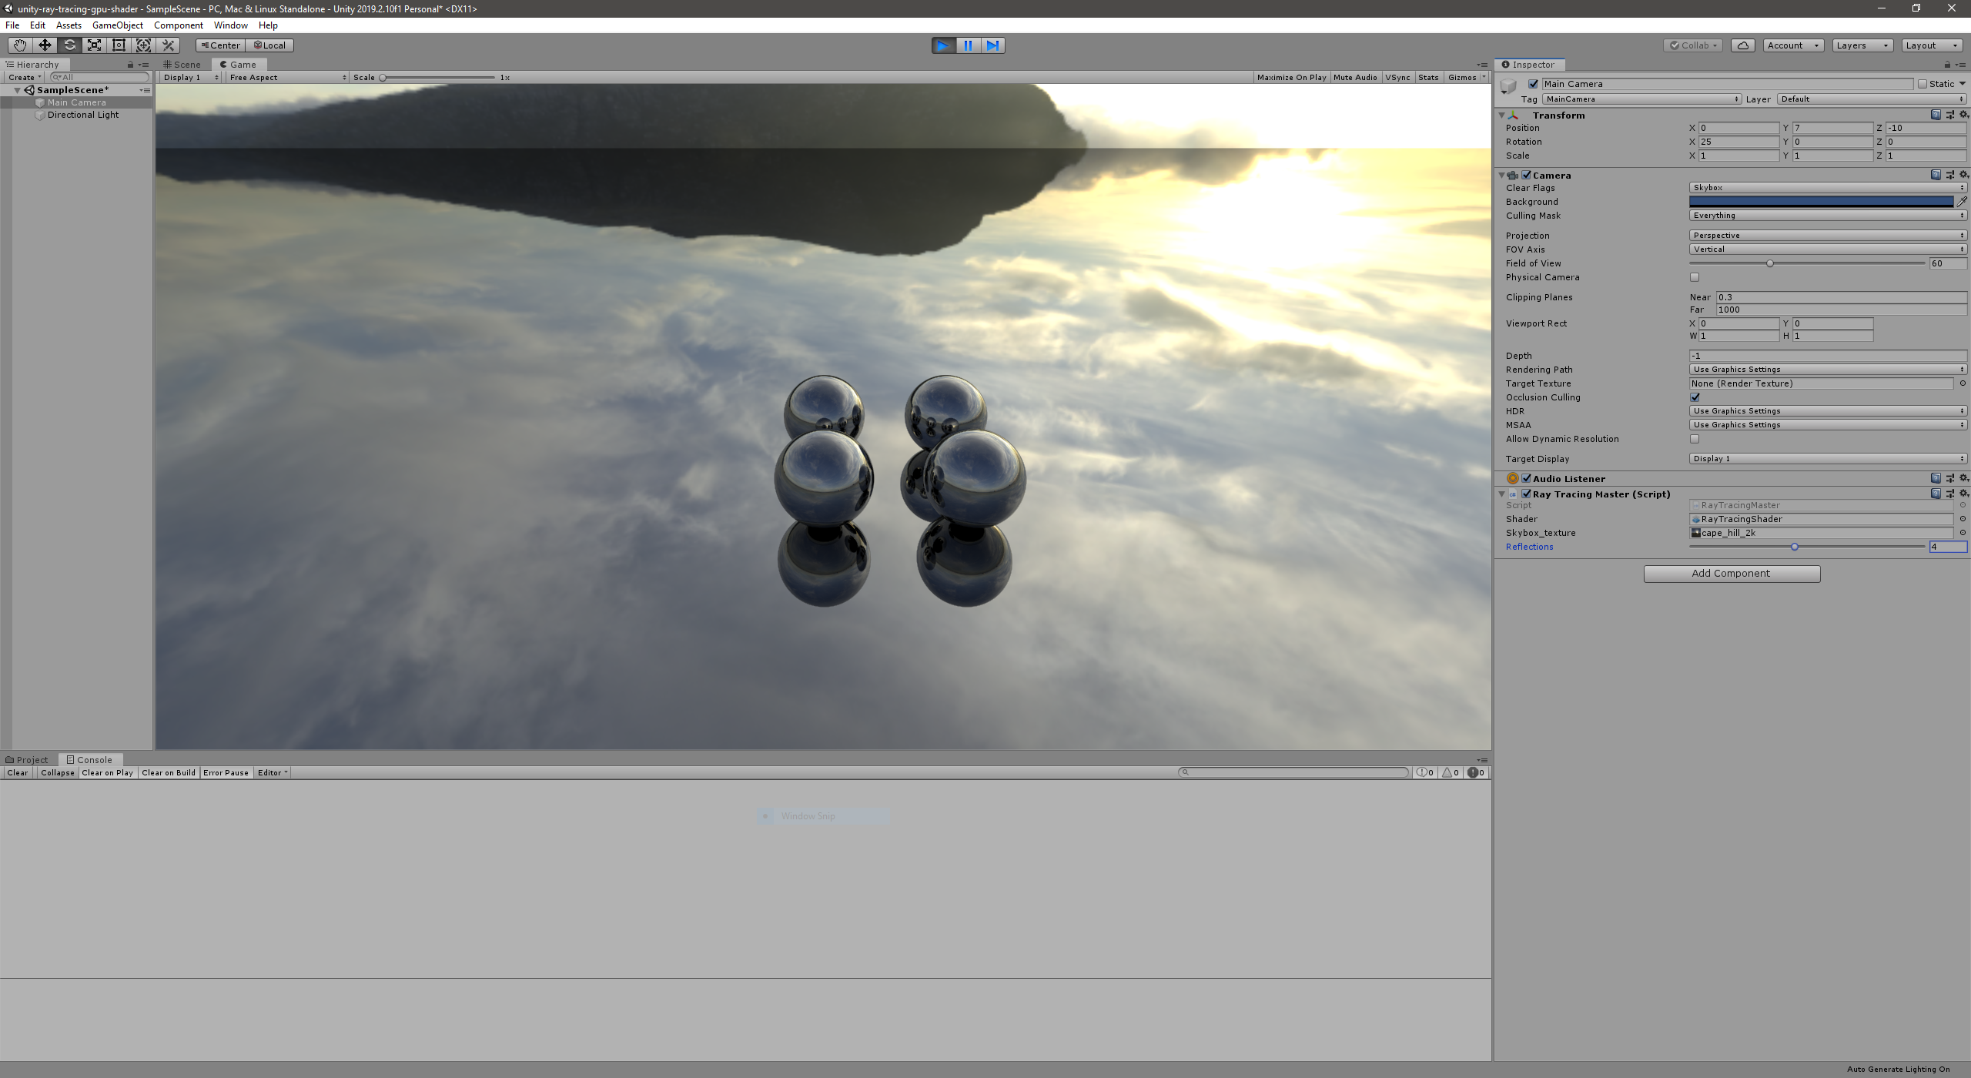The height and width of the screenshot is (1078, 1971).
Task: Expand the Camera component section
Action: coord(1505,174)
